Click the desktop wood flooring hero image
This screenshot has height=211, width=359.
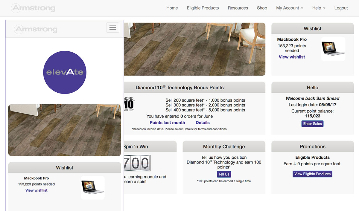195,49
